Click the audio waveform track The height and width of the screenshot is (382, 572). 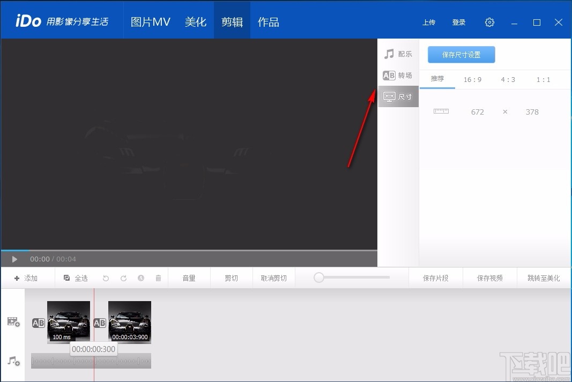point(91,361)
